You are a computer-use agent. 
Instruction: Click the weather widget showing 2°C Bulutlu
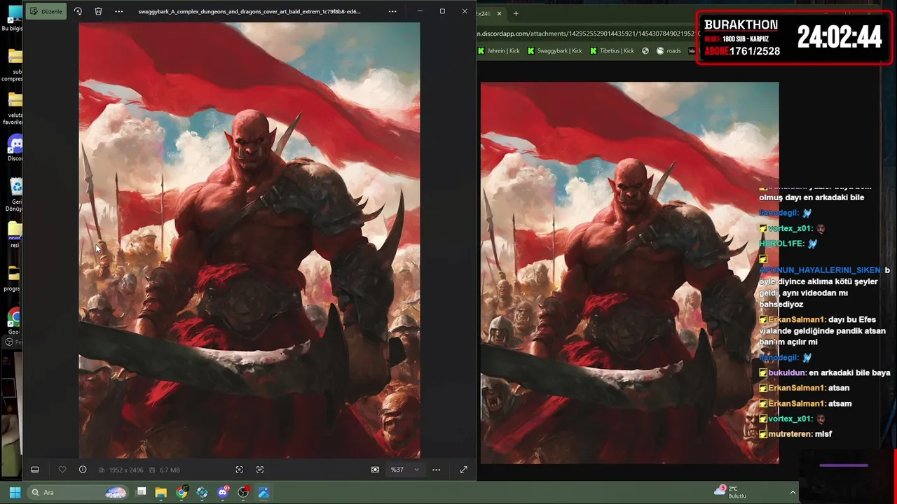click(x=730, y=492)
